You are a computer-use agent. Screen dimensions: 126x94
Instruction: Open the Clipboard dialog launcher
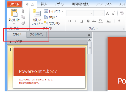click(x=27, y=28)
